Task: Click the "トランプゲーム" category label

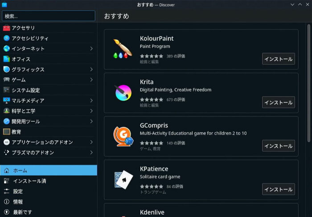Action: 153,192
